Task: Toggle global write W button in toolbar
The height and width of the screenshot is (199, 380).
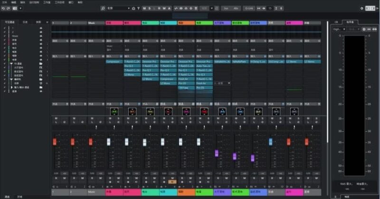Action: click(x=164, y=8)
